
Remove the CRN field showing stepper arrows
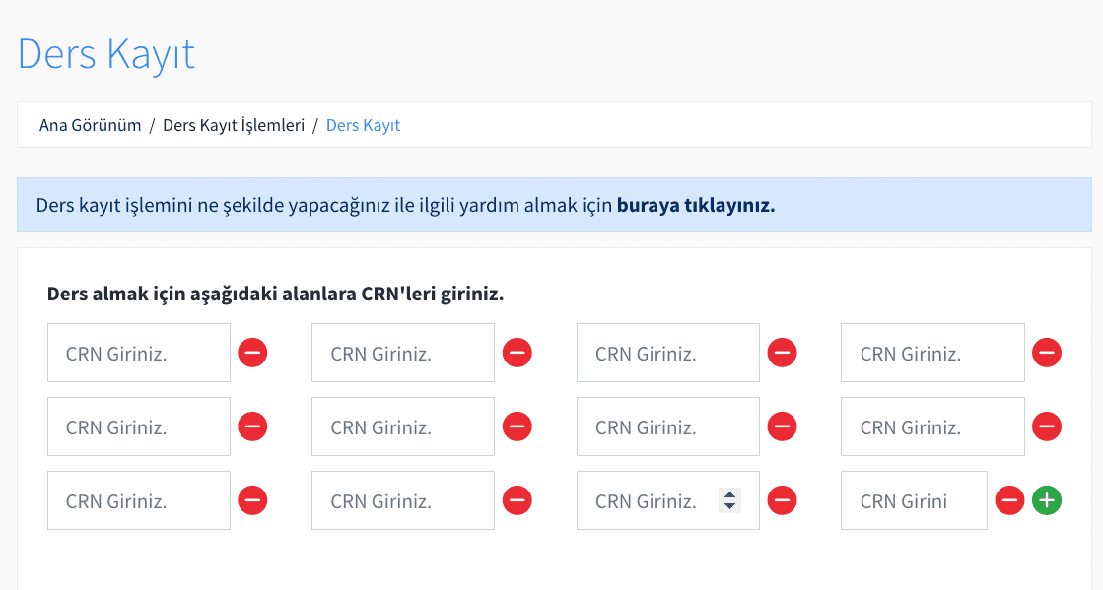coord(782,500)
